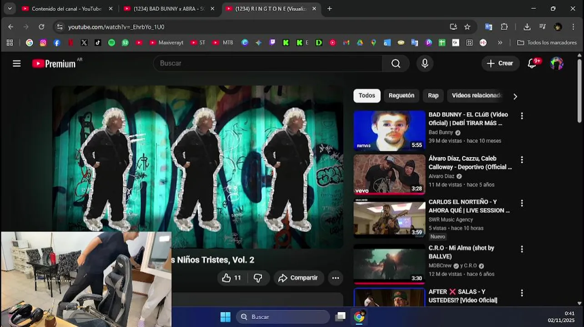Open the Instagram bookmark
Screen dimensions: 584x327
point(43,43)
